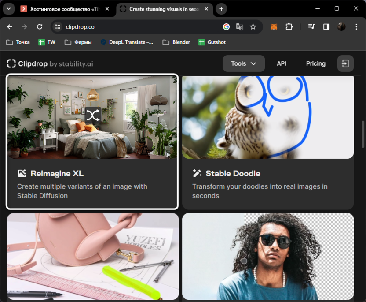Open the media controls icon
The image size is (366, 302).
[x=311, y=27]
